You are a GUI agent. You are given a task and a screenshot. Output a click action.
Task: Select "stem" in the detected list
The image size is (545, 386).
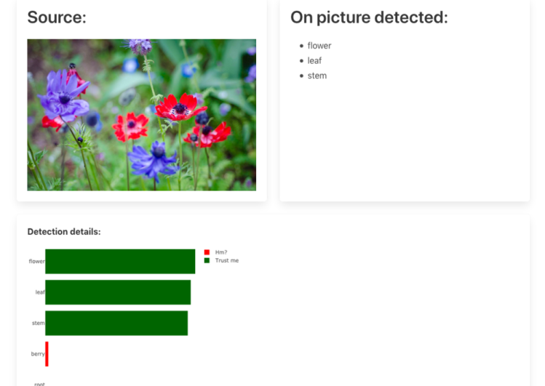(317, 76)
